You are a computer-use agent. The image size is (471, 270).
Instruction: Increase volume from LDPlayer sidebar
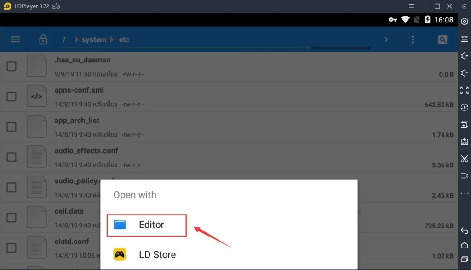click(465, 55)
